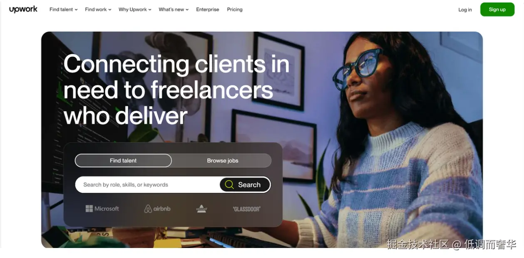Select the Find talent toggle option
The height and width of the screenshot is (258, 524).
[123, 160]
